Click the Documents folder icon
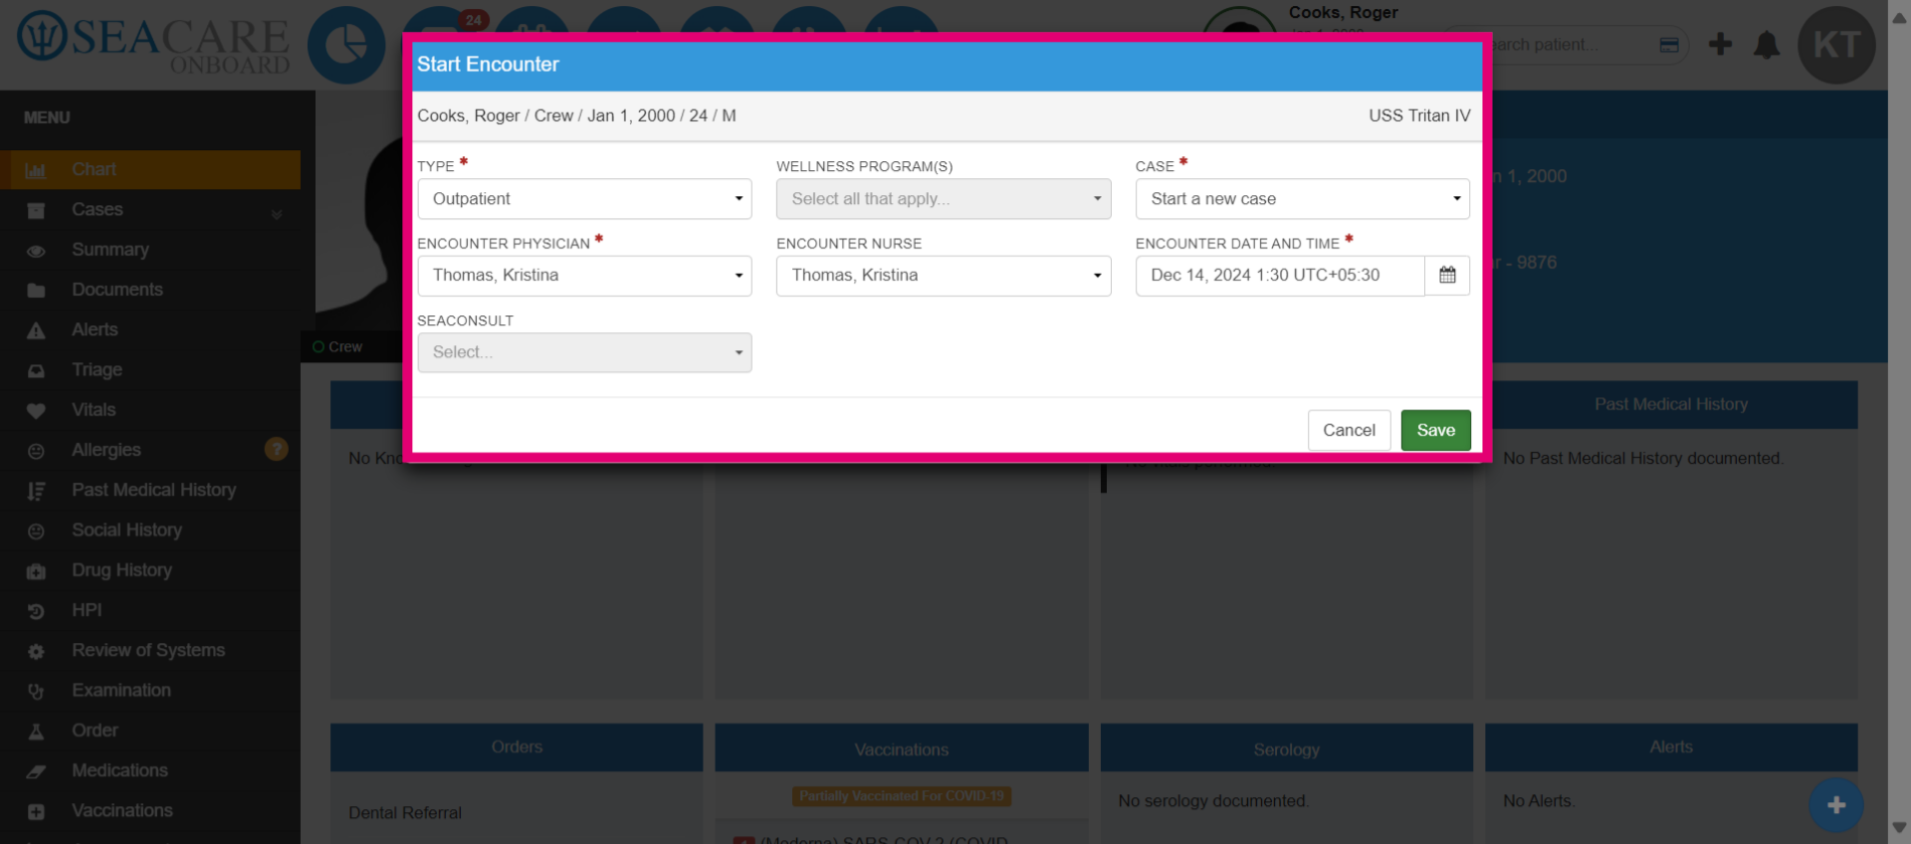Image resolution: width=1911 pixels, height=844 pixels. (x=36, y=291)
